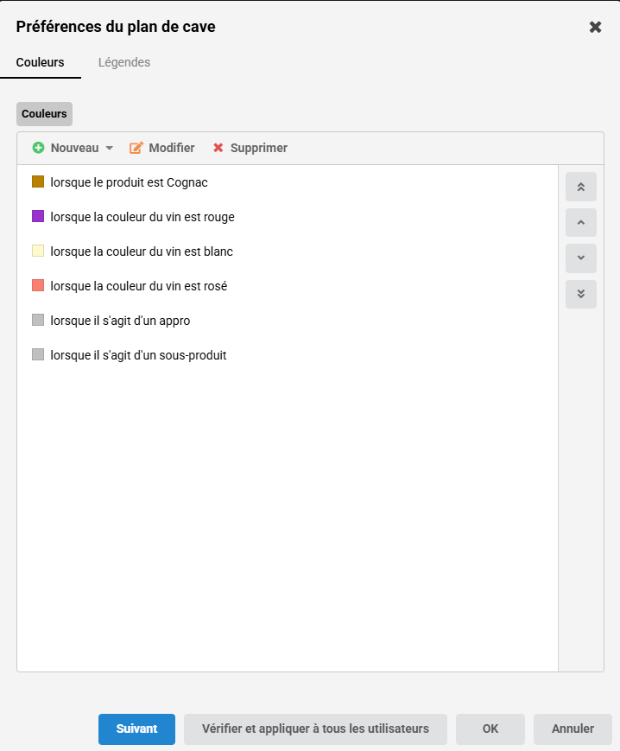Select the sous-produit rule row

click(x=138, y=355)
